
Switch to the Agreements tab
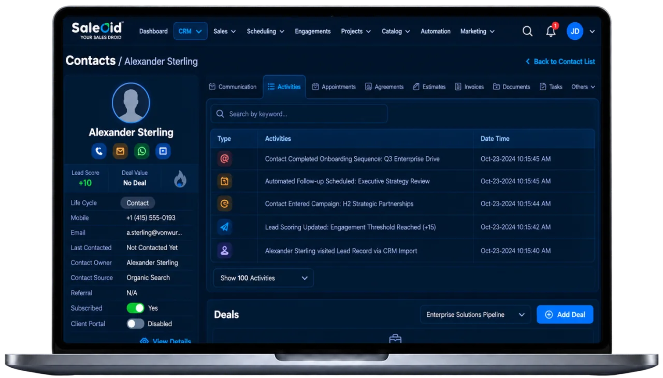384,87
